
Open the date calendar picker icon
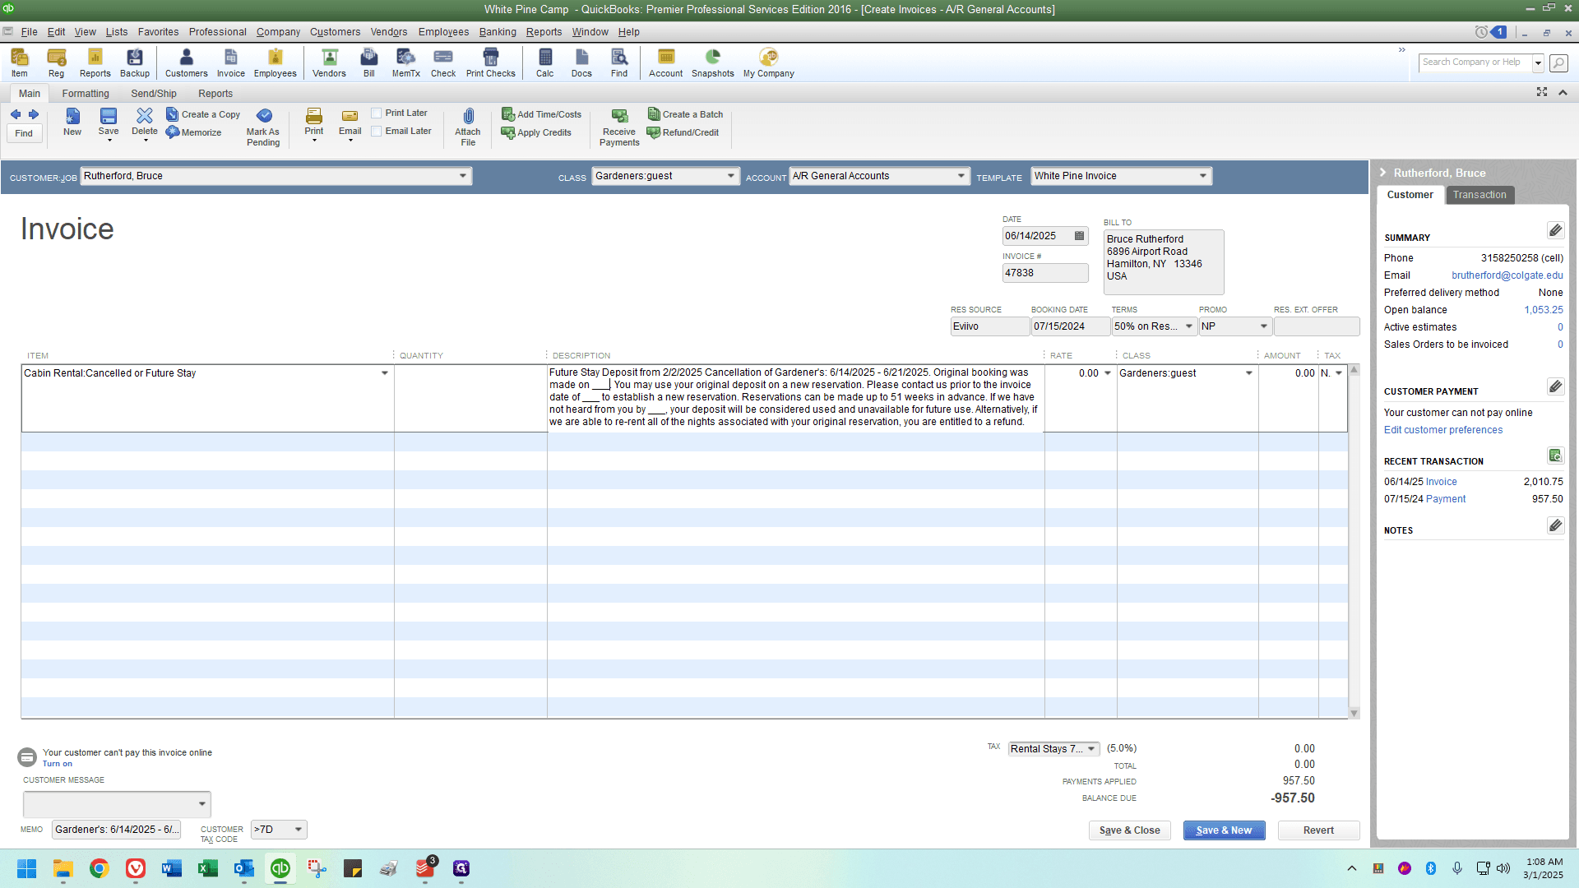coord(1080,236)
